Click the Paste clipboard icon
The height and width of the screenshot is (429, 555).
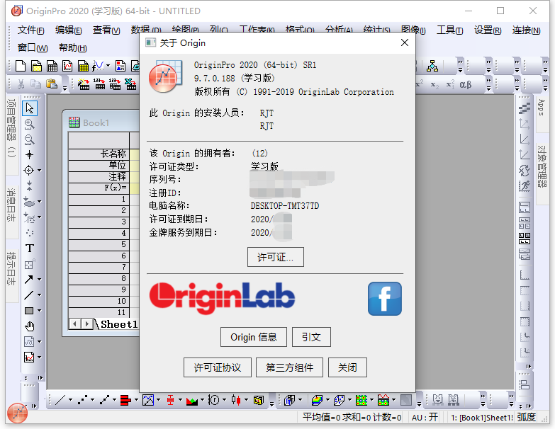(x=51, y=84)
